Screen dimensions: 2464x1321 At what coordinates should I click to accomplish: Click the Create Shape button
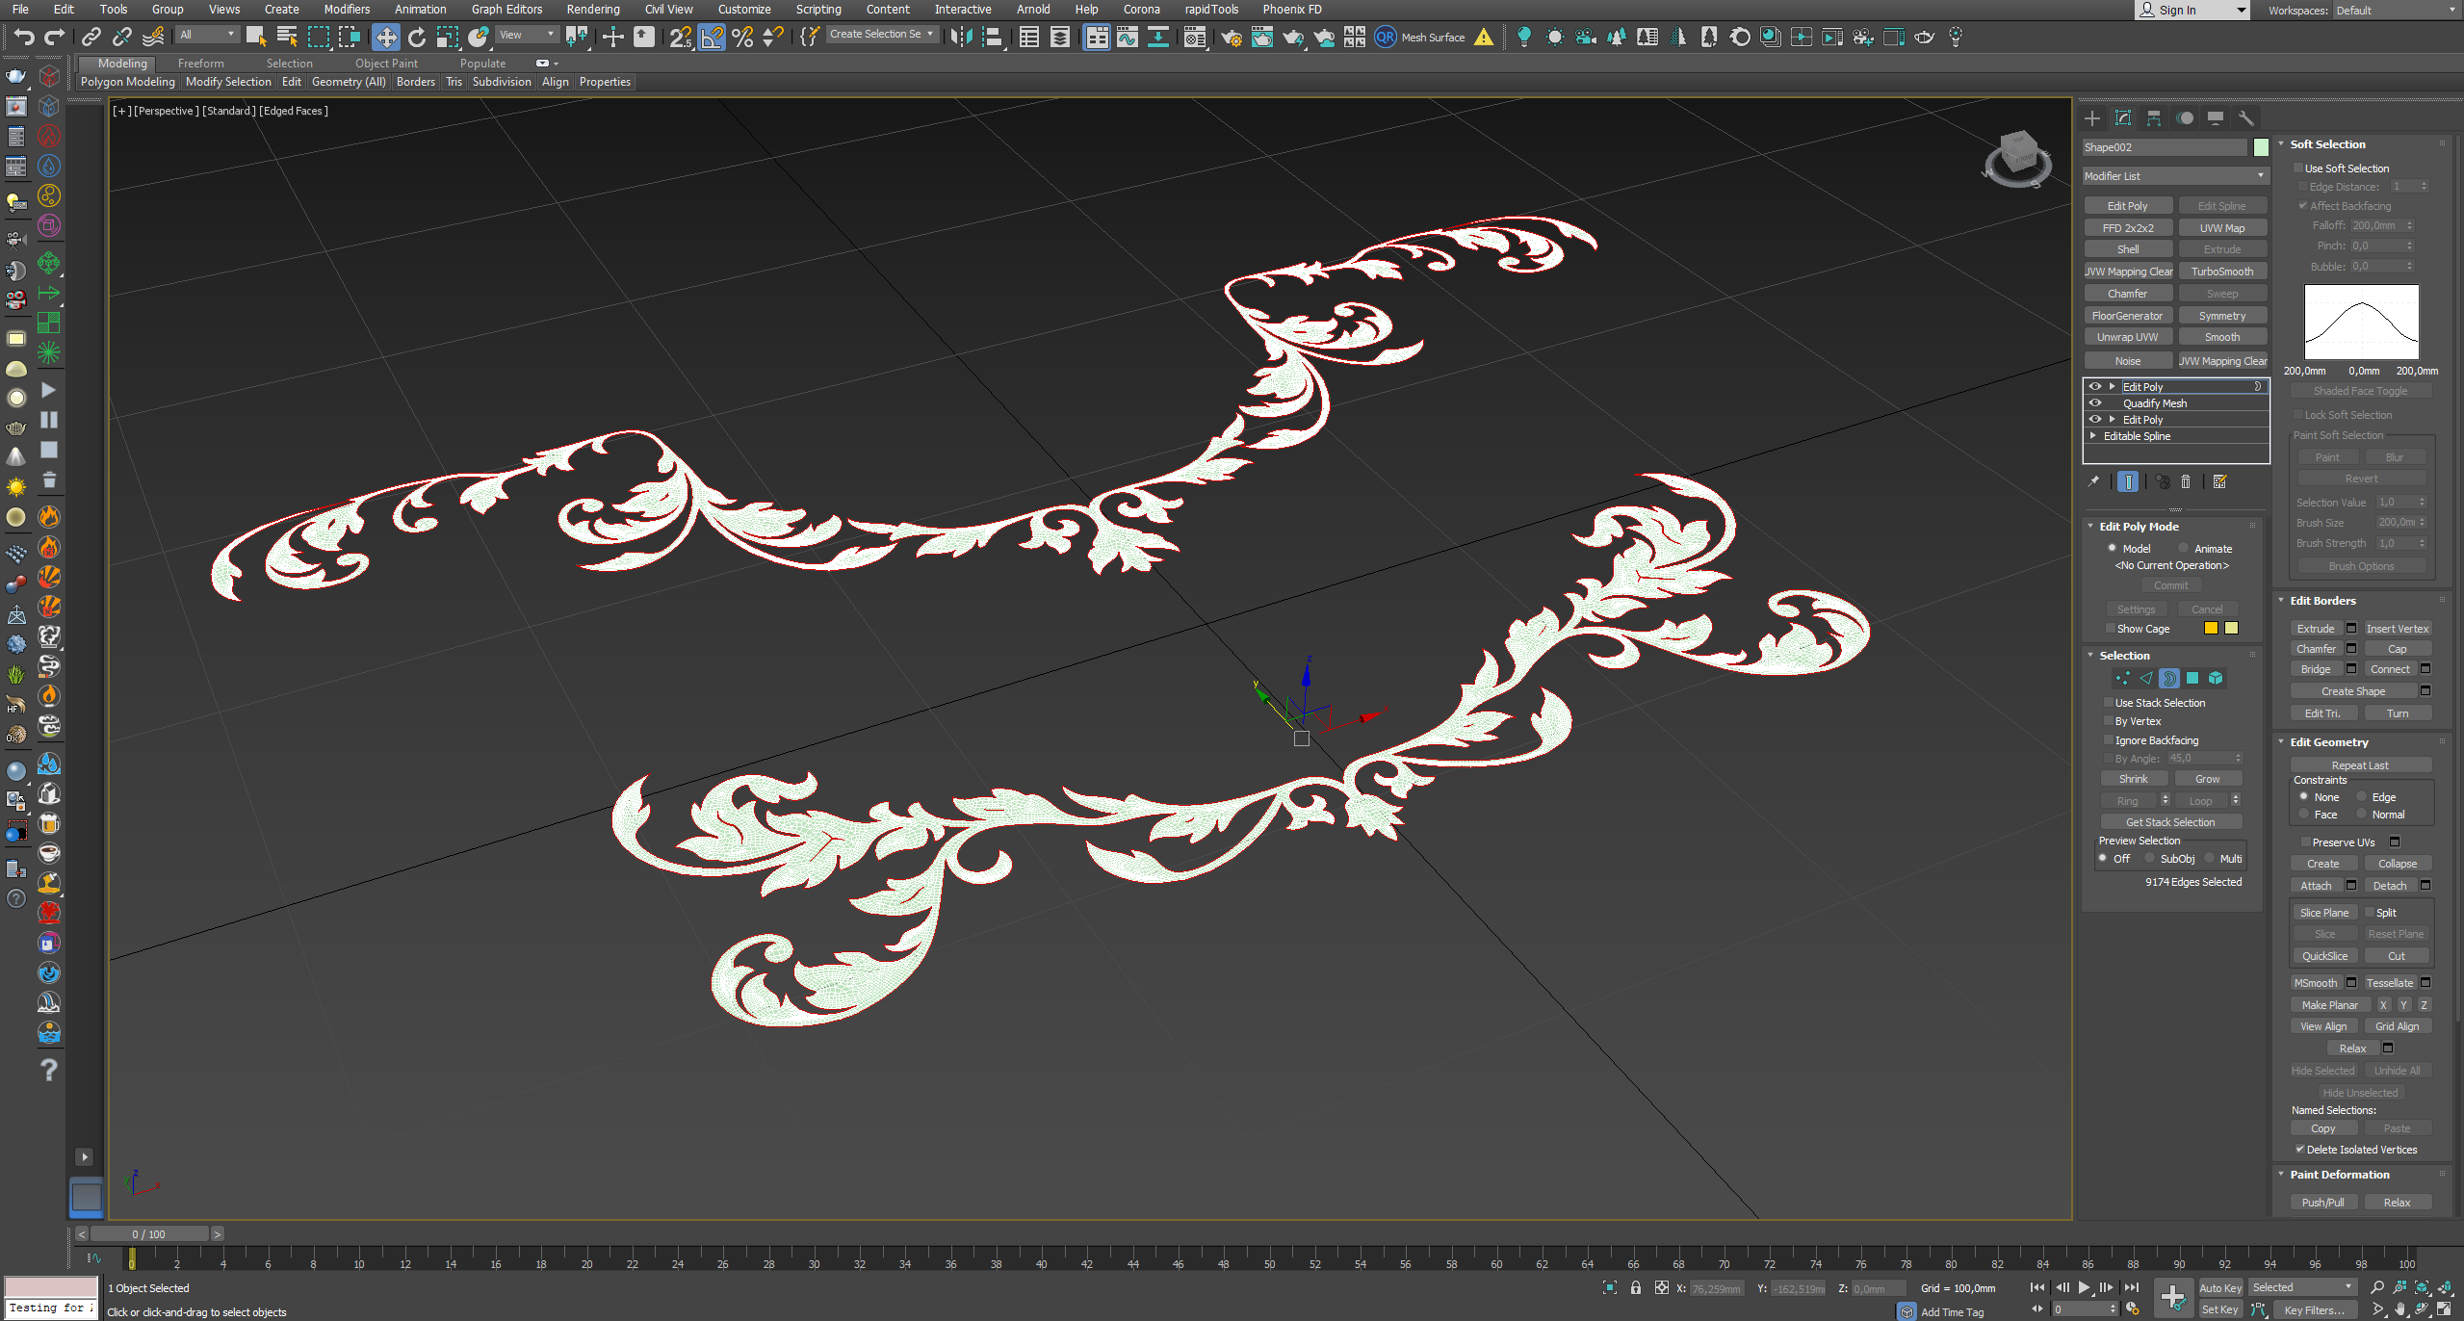coord(2352,691)
